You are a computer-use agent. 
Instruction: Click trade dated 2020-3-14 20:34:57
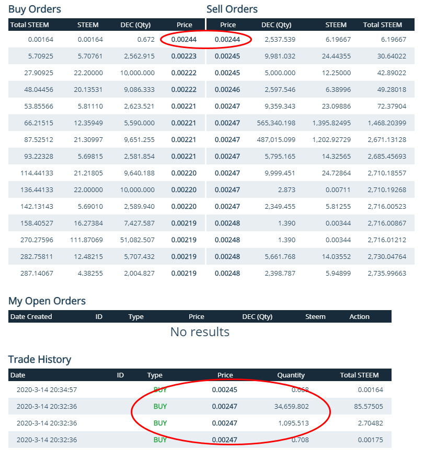[200, 390]
